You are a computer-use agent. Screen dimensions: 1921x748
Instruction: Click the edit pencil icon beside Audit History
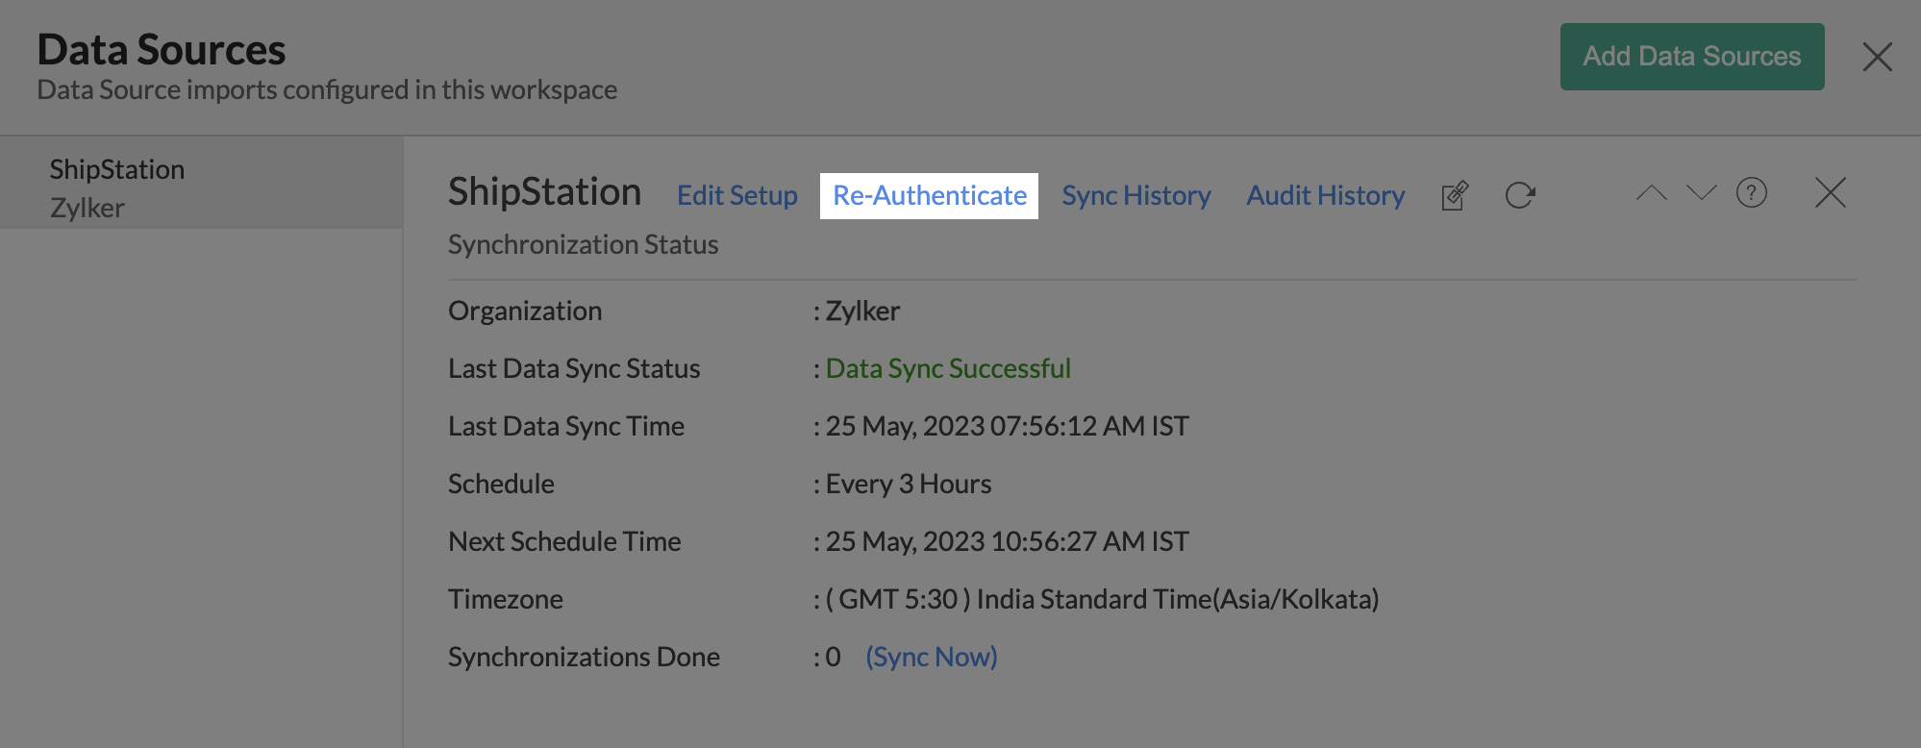pyautogui.click(x=1455, y=195)
